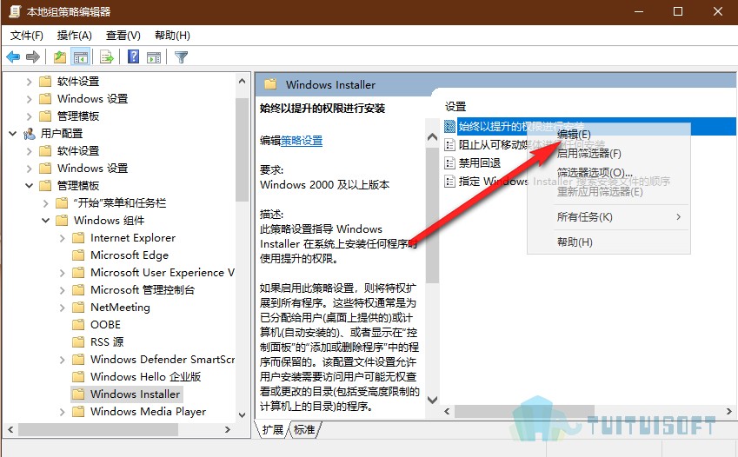This screenshot has height=457, width=738.
Task: Toggle the Show/Hide console tree icon
Action: coord(81,57)
